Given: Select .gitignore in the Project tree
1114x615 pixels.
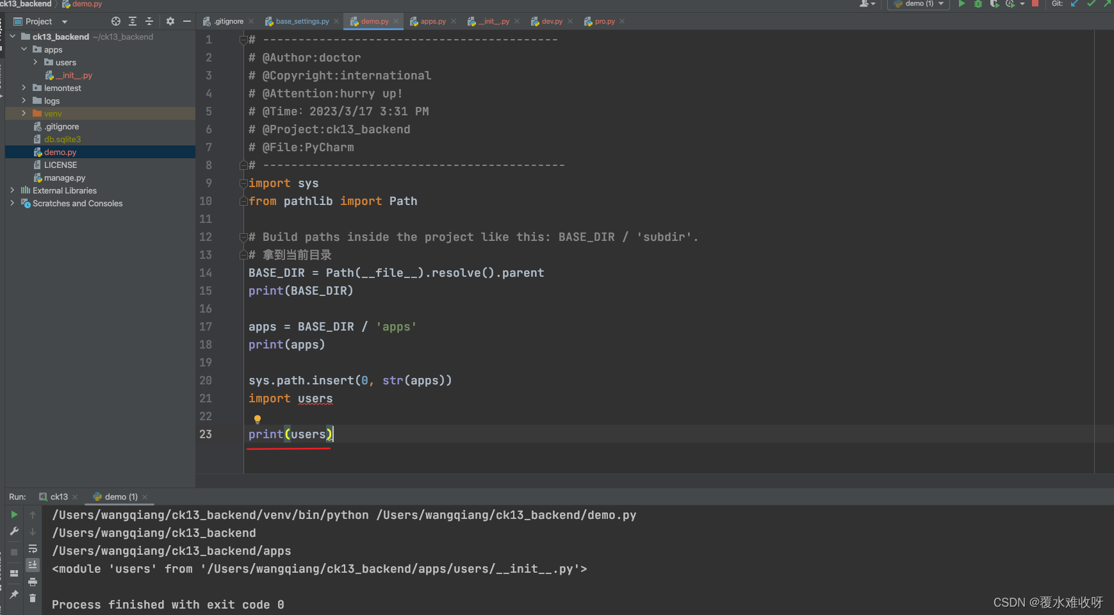Looking at the screenshot, I should click(x=61, y=126).
